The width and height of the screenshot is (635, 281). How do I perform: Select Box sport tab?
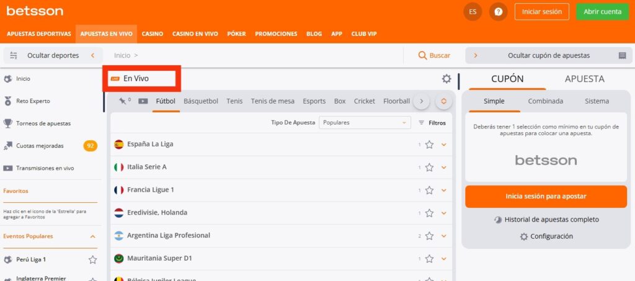pos(340,101)
